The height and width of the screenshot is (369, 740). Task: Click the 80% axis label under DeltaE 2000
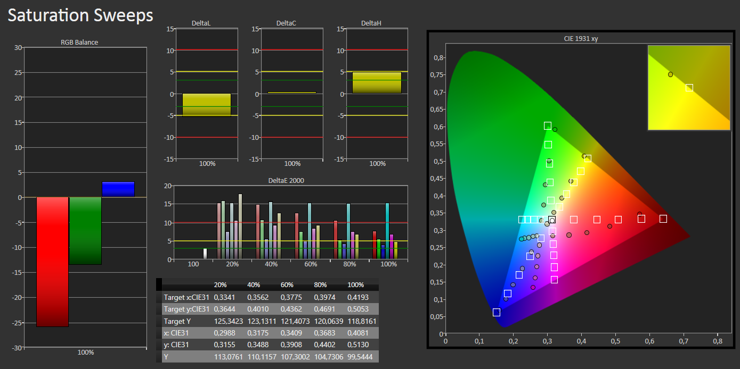[x=349, y=264]
